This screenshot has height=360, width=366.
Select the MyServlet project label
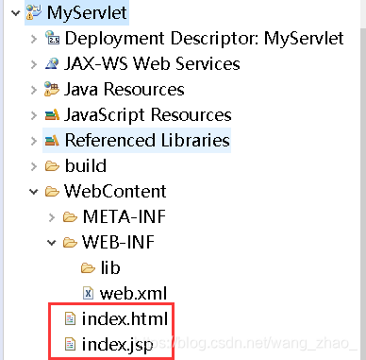click(x=87, y=13)
